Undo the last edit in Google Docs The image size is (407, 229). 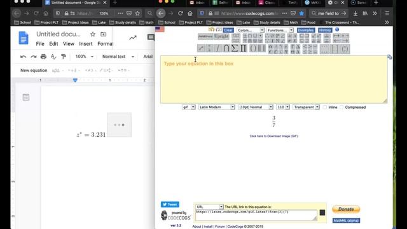point(23,57)
